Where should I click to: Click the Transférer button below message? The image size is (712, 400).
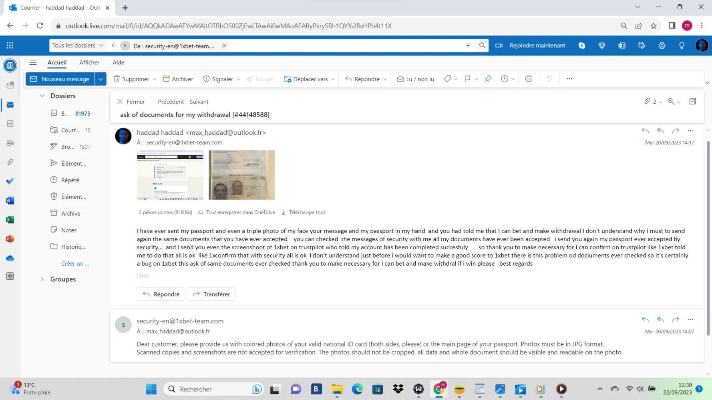click(x=211, y=294)
